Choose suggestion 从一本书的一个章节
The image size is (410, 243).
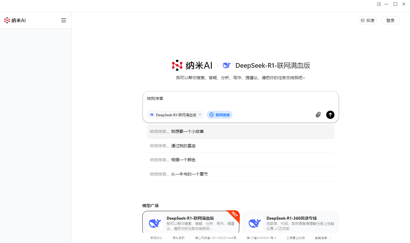coord(240,174)
